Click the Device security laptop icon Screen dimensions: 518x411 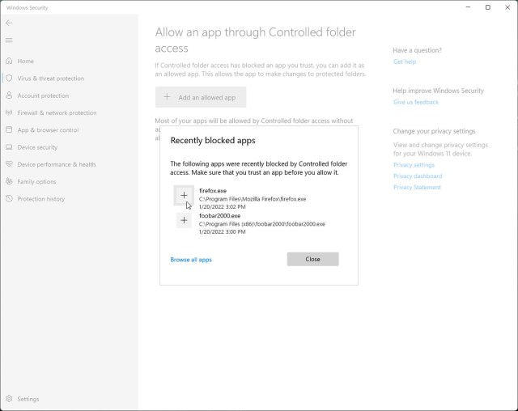9,147
